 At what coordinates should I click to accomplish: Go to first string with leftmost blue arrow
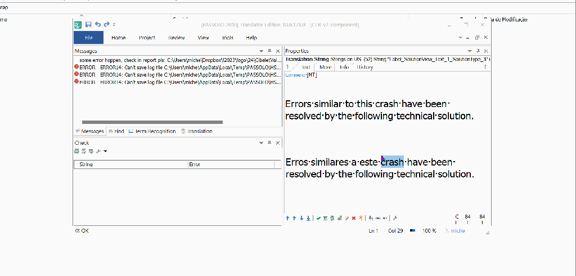point(287,218)
